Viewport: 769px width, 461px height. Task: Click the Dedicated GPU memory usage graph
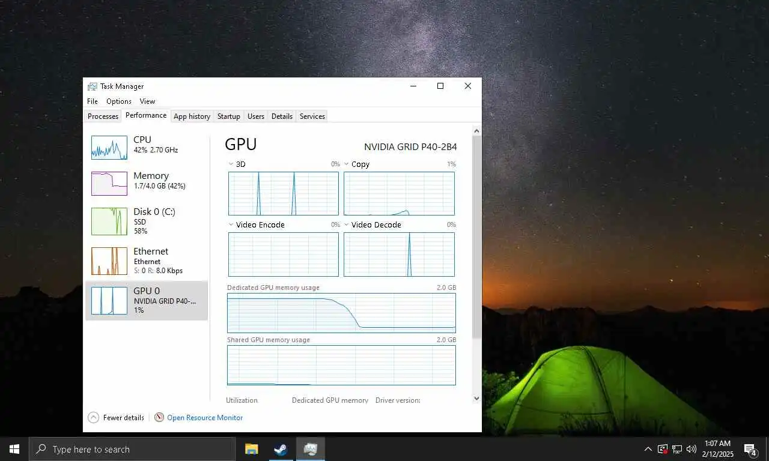pyautogui.click(x=341, y=313)
